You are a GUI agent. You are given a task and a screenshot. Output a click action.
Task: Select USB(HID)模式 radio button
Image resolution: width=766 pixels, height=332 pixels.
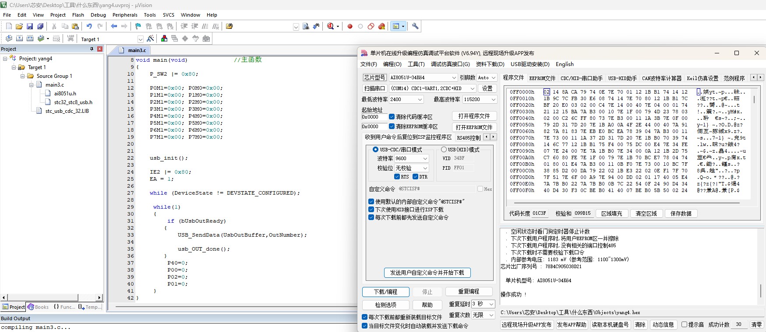click(444, 150)
